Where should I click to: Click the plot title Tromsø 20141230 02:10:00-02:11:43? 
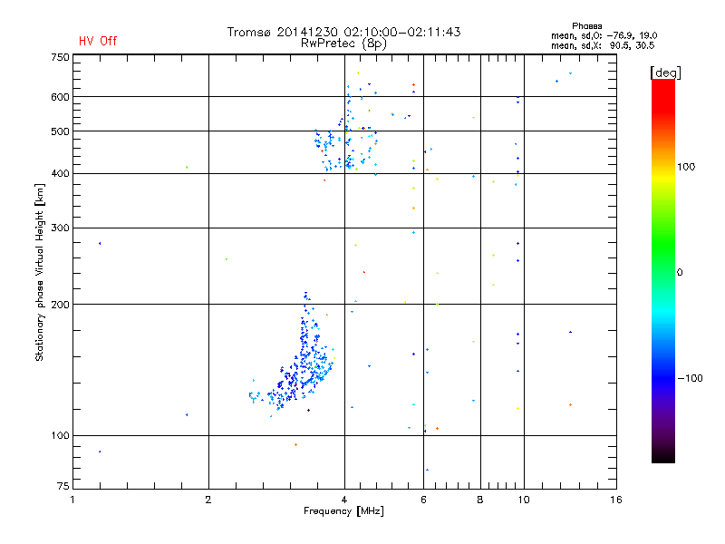point(343,32)
